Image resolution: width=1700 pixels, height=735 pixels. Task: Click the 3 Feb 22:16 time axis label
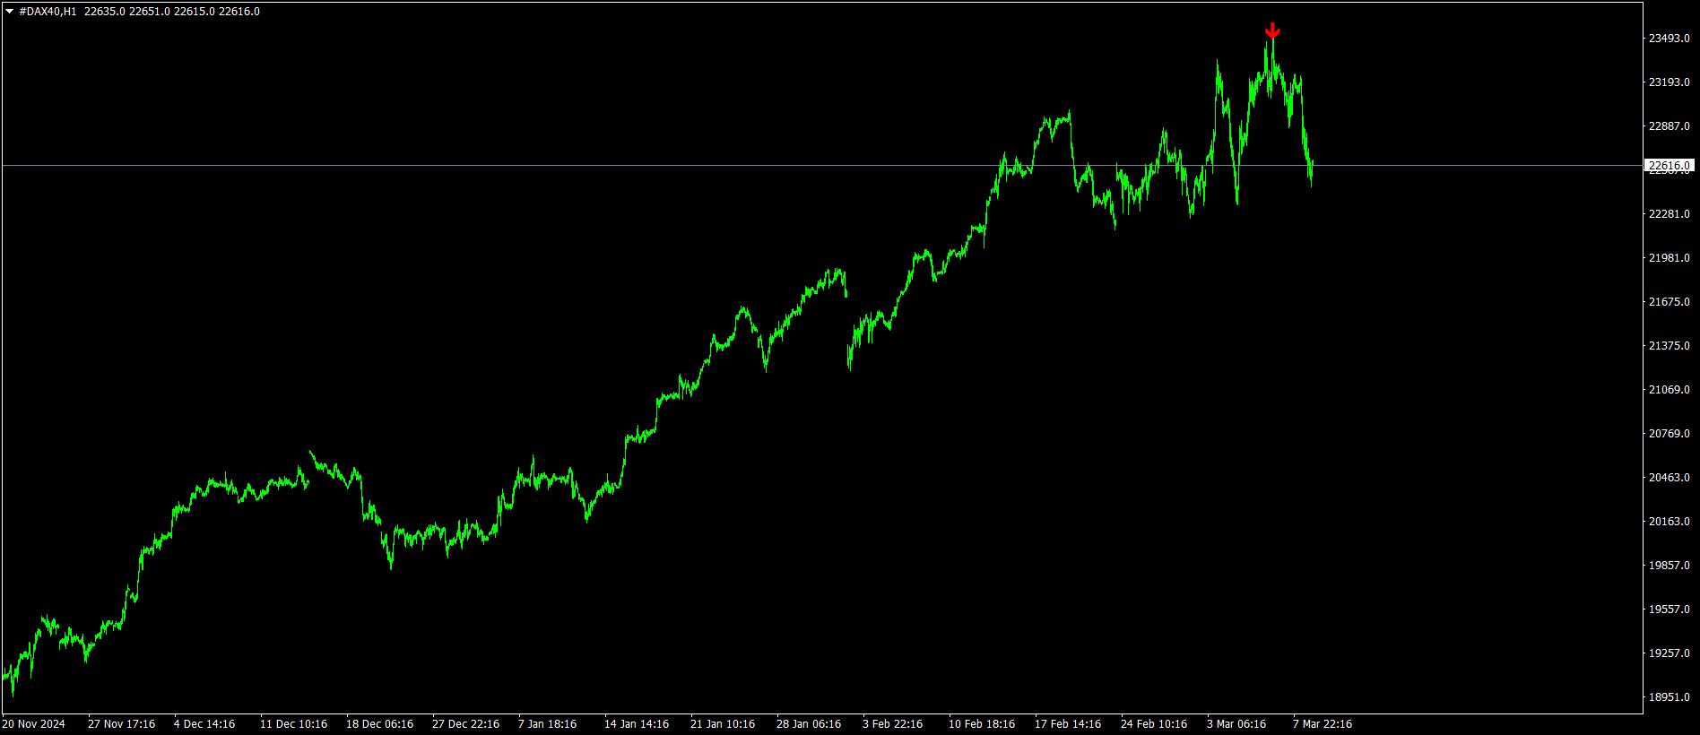892,724
